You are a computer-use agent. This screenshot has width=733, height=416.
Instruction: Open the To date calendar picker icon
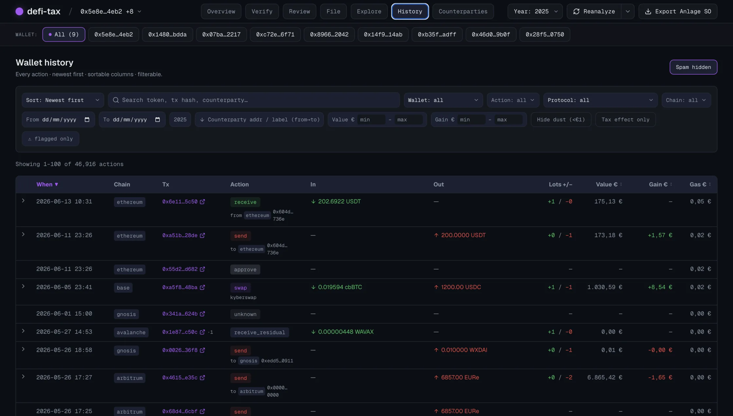click(x=157, y=120)
